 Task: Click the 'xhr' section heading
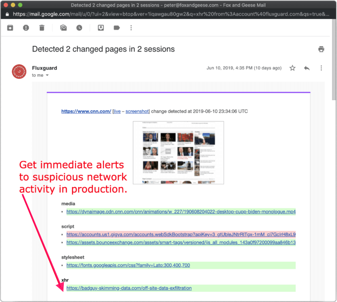click(65, 280)
